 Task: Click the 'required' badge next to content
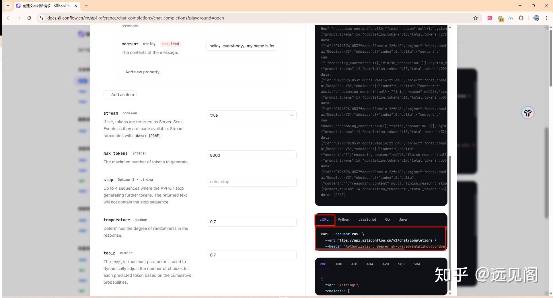[x=170, y=44]
